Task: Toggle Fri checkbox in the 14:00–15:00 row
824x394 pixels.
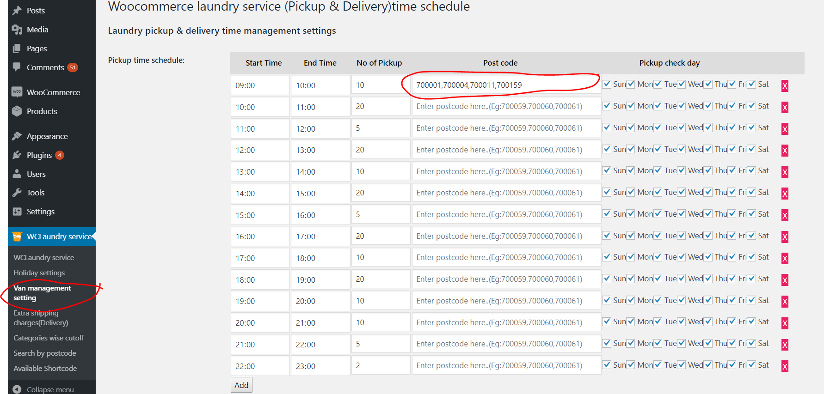Action: pyautogui.click(x=732, y=192)
